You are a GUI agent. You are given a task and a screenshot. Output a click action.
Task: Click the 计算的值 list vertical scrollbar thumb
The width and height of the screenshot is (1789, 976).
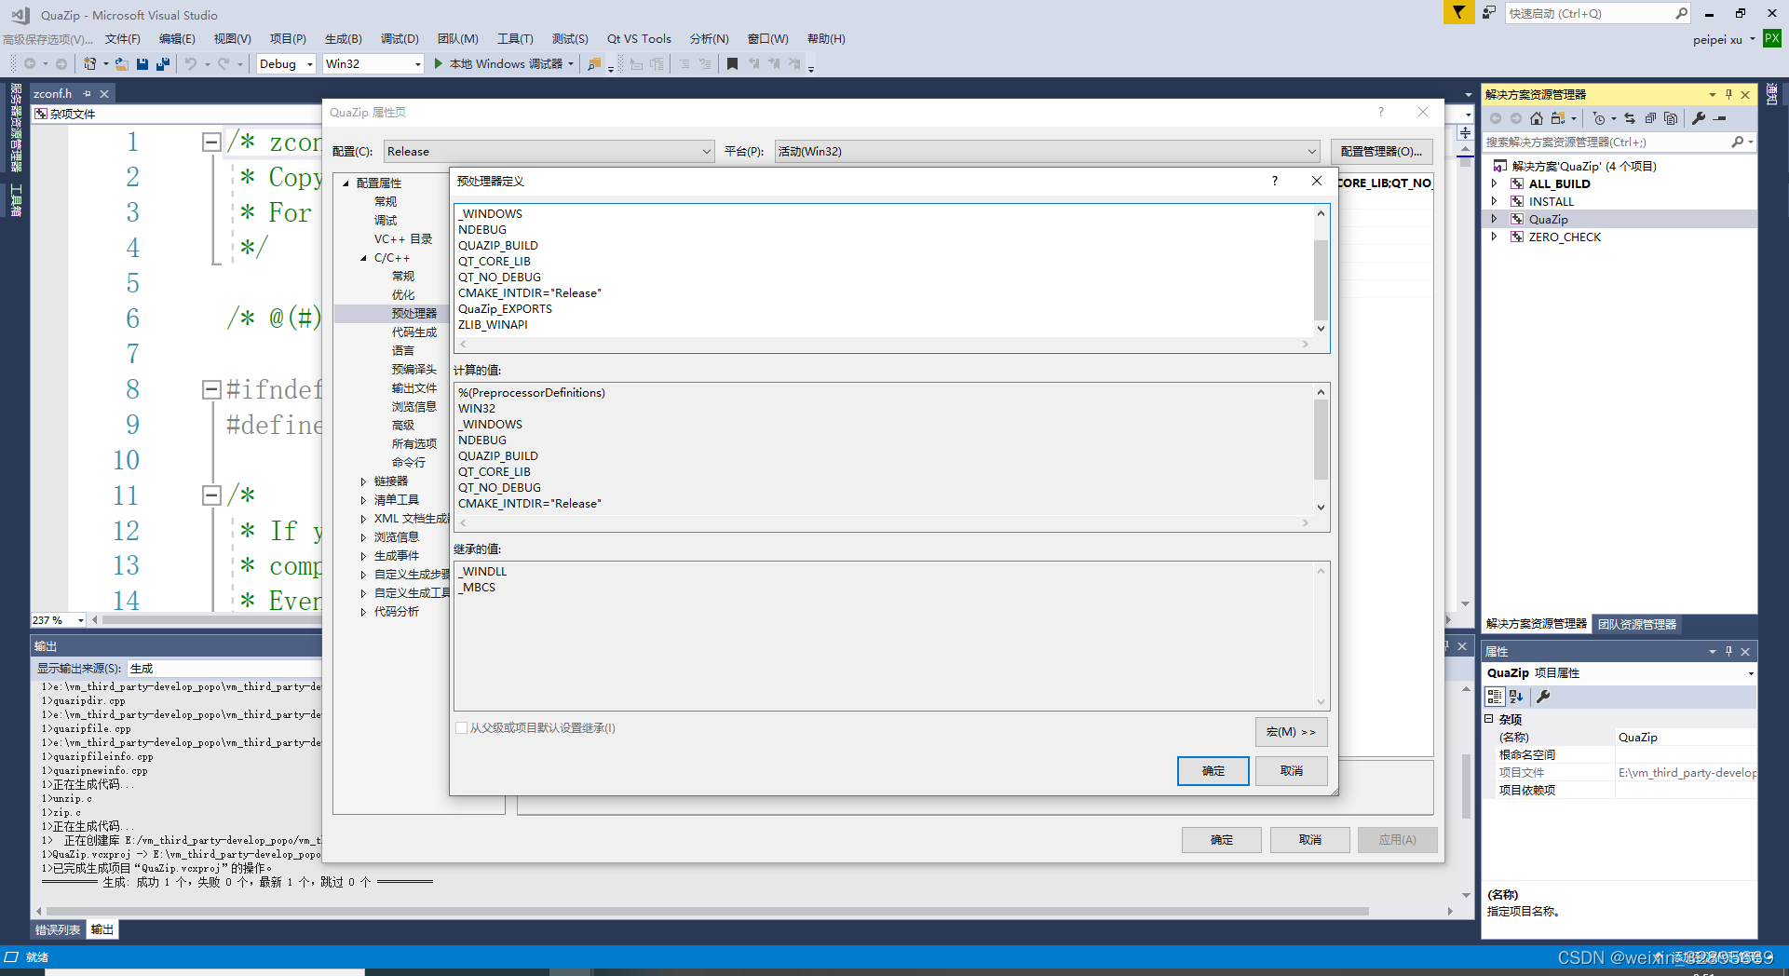tap(1321, 440)
